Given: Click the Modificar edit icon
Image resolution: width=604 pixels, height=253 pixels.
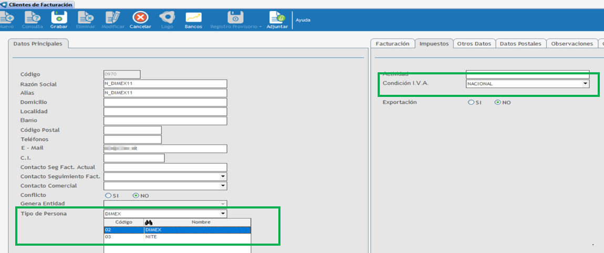Looking at the screenshot, I should coord(113,18).
